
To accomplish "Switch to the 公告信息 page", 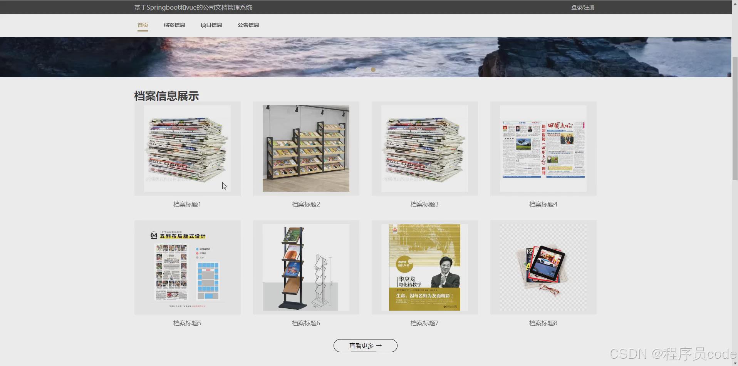I will tap(248, 25).
